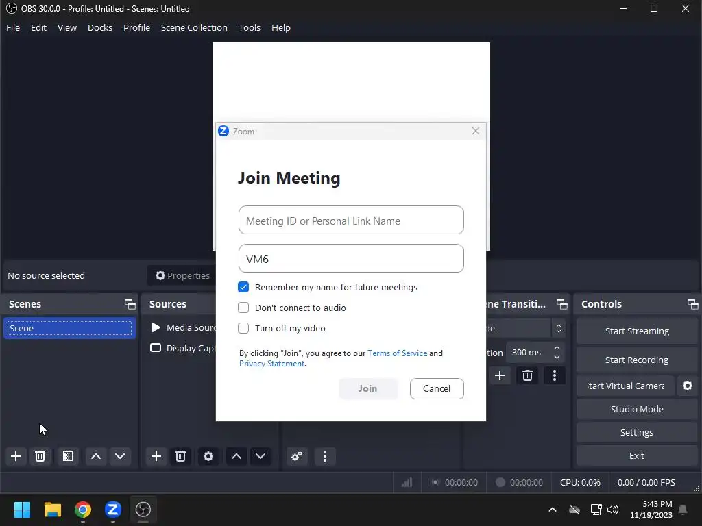Move source down arrow in Sources dock
This screenshot has width=702, height=526.
point(261,456)
